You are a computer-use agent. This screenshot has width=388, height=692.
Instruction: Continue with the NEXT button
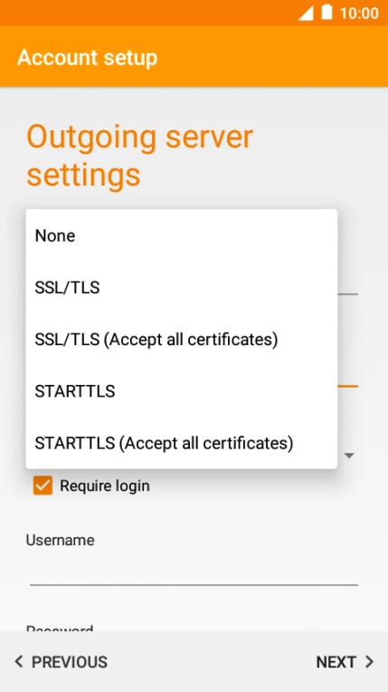click(345, 661)
